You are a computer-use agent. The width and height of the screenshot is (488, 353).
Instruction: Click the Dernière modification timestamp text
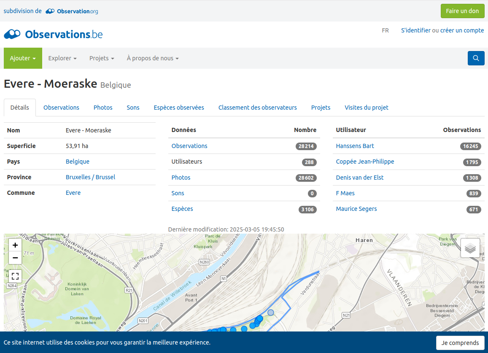[226, 229]
